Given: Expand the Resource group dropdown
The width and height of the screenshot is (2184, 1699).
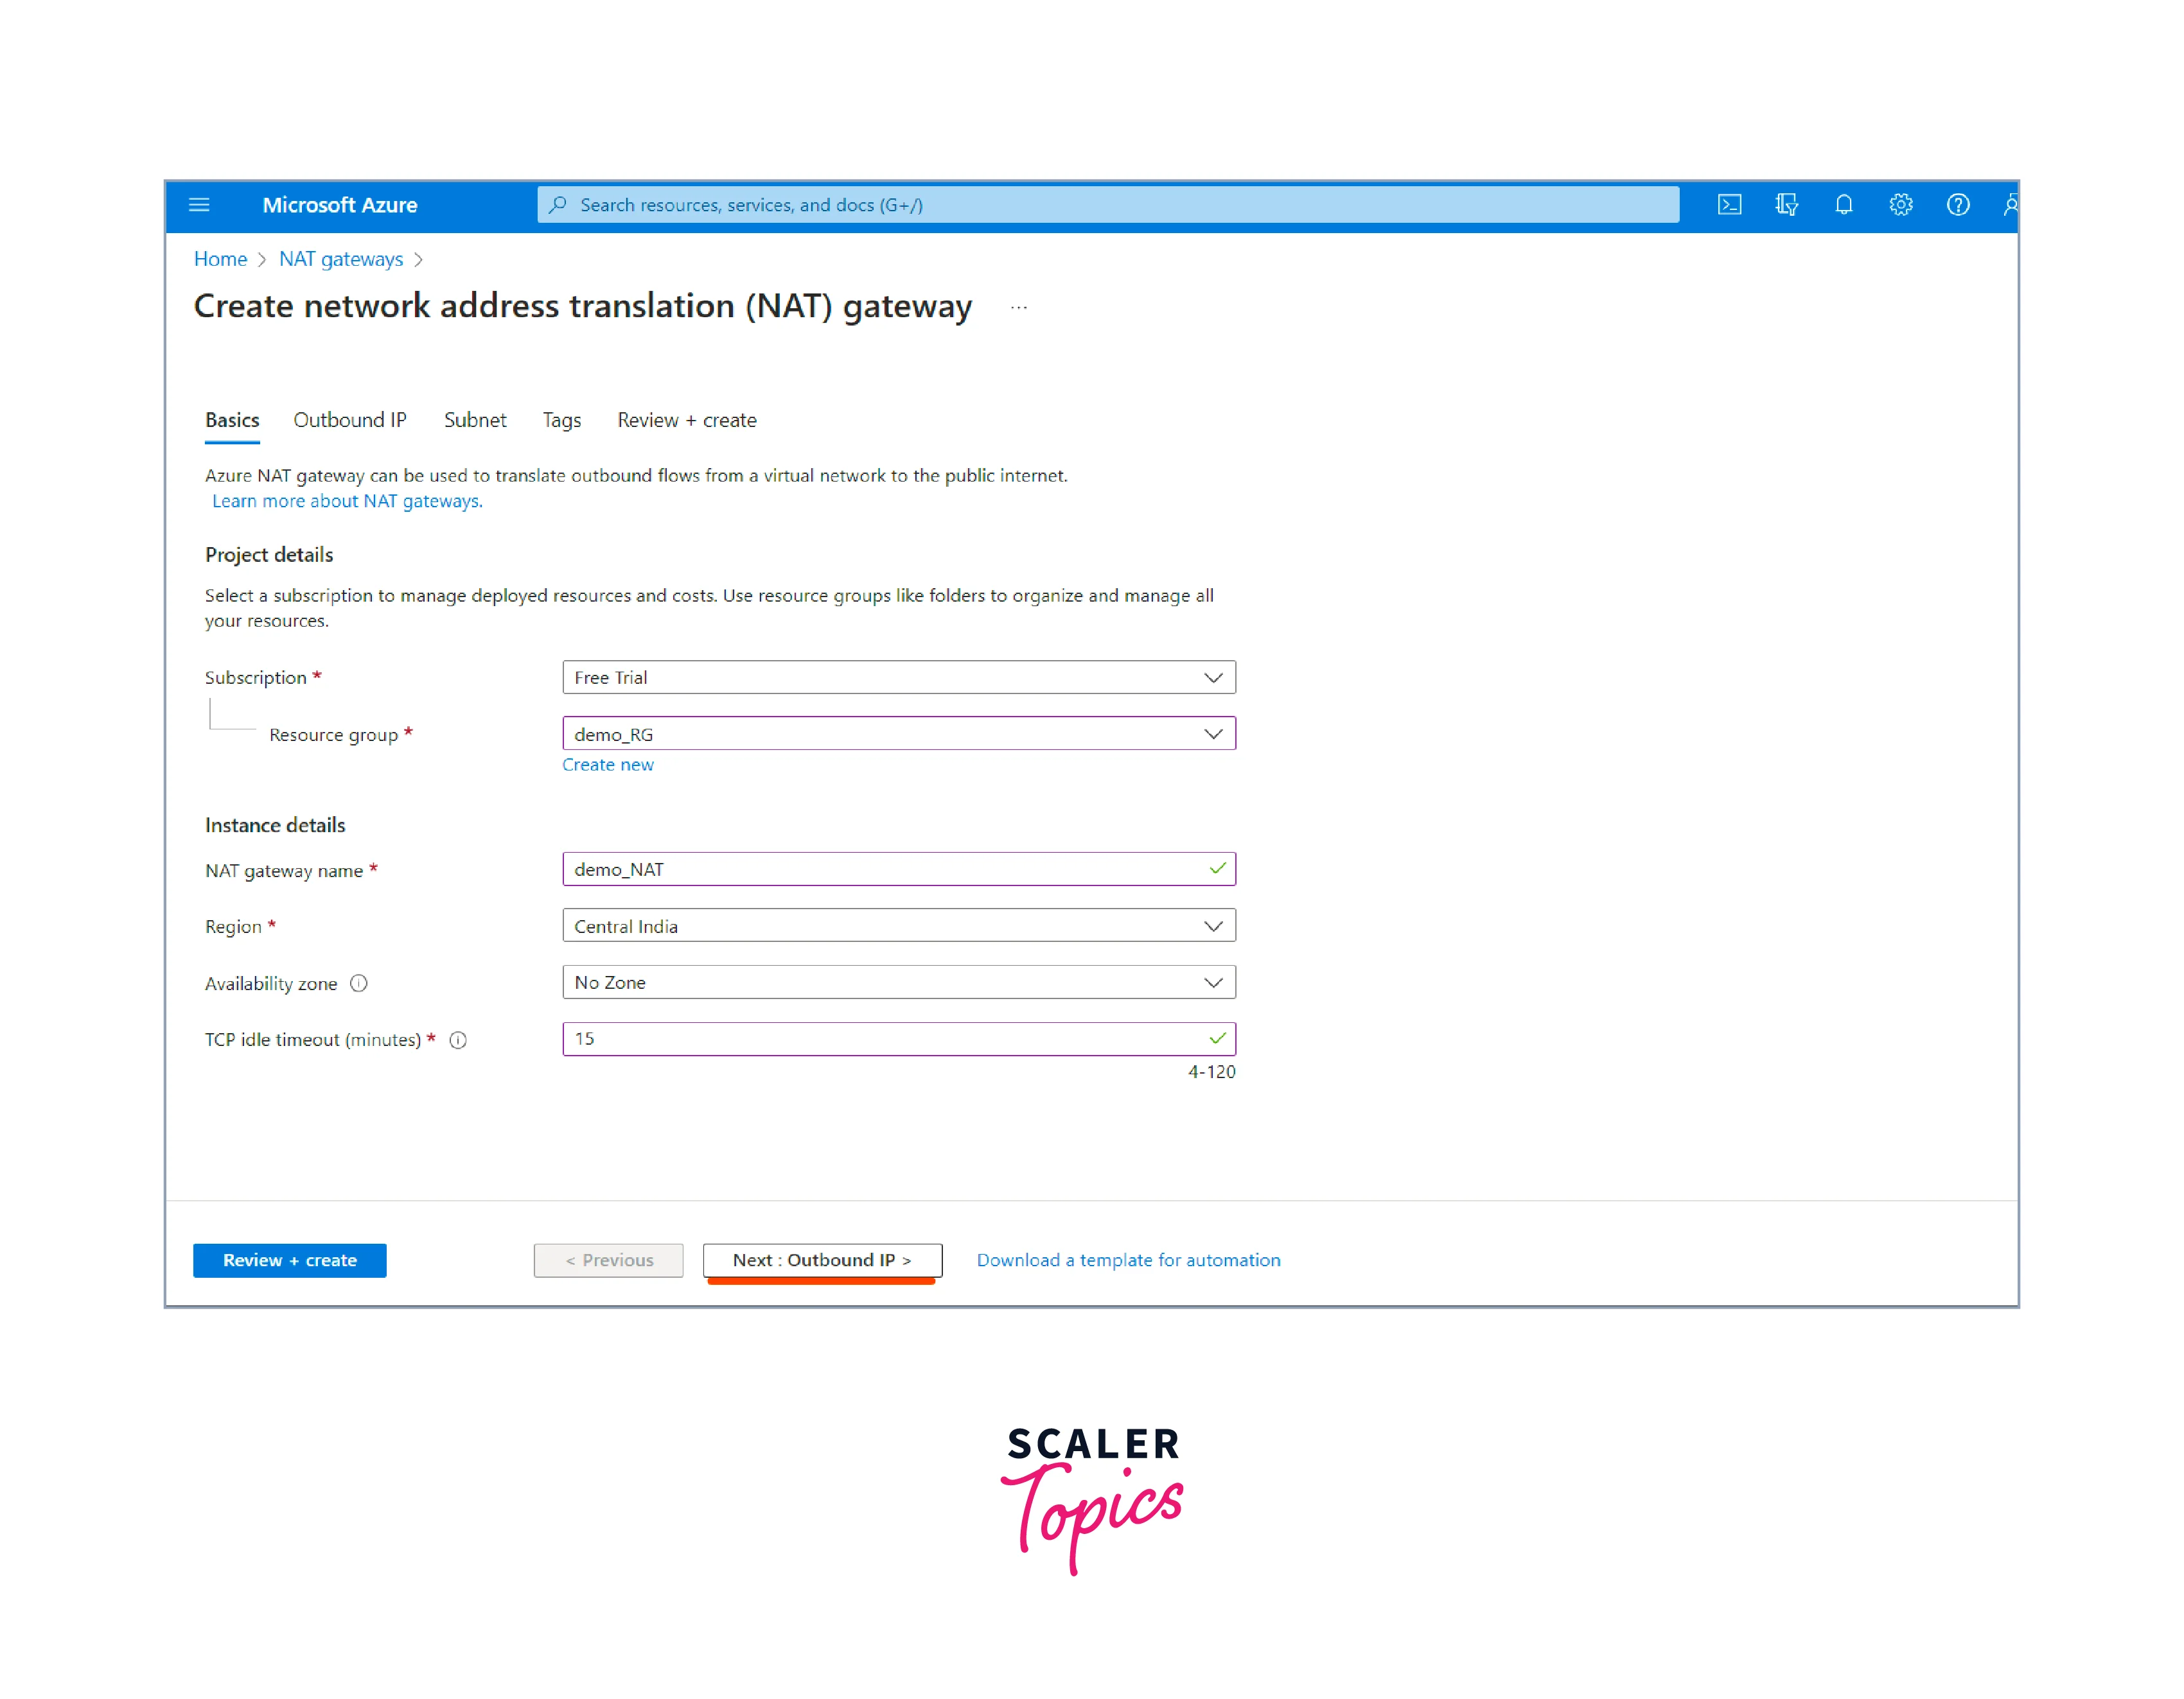Looking at the screenshot, I should tap(898, 735).
